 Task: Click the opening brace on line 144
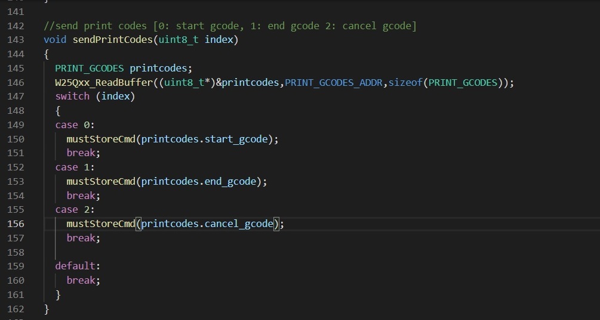click(47, 54)
